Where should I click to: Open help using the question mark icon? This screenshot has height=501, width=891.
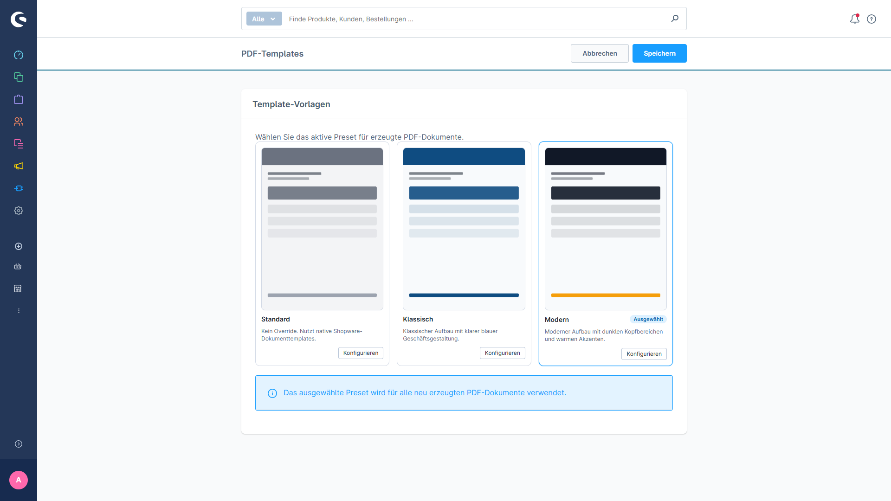click(x=872, y=19)
